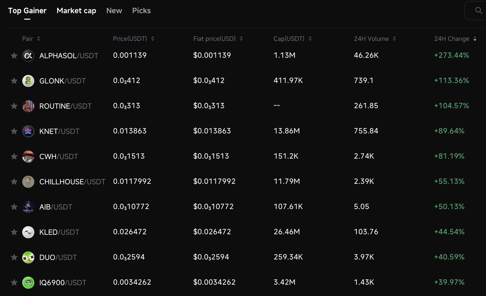This screenshot has width=486, height=296.
Task: Click the ROUTINE token avatar
Action: (x=28, y=106)
